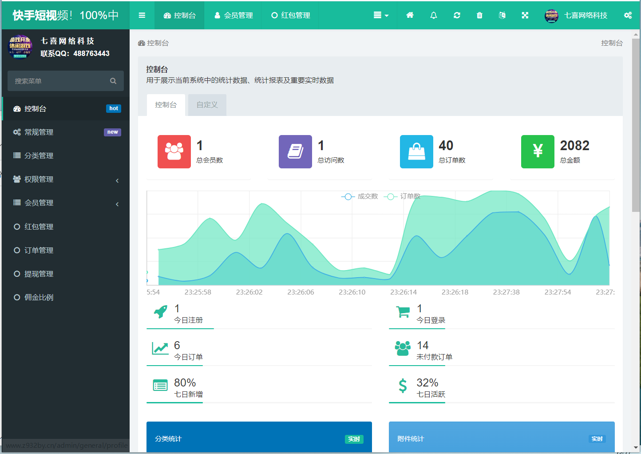Click the trash icon in the top toolbar
The height and width of the screenshot is (454, 641).
tap(479, 15)
